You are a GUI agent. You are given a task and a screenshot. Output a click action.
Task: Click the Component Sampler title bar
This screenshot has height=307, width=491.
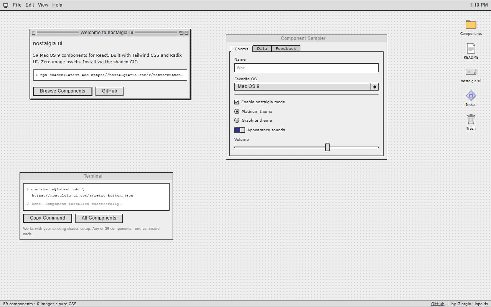(x=306, y=38)
